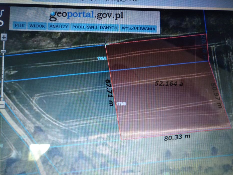Open the WIDOK menu

37,26
